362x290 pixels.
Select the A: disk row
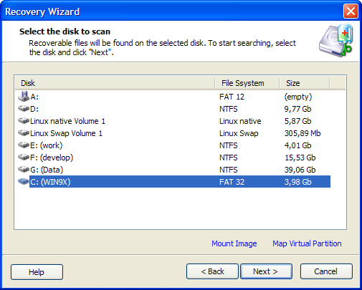point(174,97)
